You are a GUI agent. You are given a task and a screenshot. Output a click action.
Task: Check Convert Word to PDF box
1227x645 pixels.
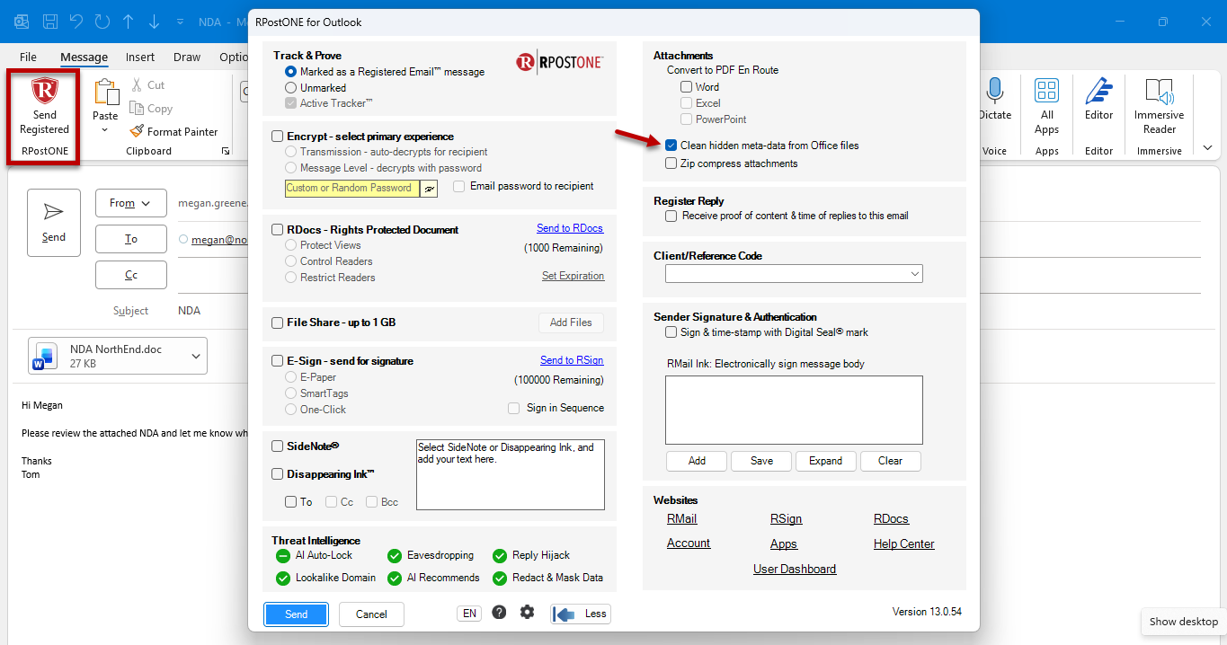pyautogui.click(x=686, y=87)
